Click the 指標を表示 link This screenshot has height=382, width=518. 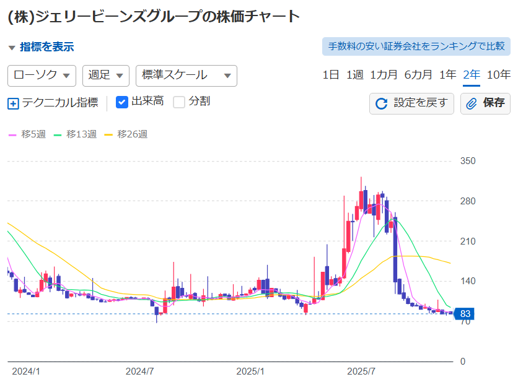[x=46, y=47]
